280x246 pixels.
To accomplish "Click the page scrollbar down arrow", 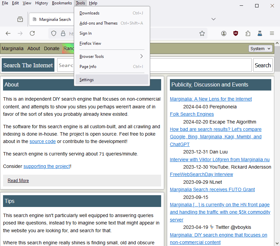I will 277,243.
